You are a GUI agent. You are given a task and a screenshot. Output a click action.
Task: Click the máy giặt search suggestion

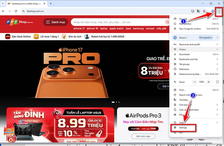pyautogui.click(x=161, y=29)
